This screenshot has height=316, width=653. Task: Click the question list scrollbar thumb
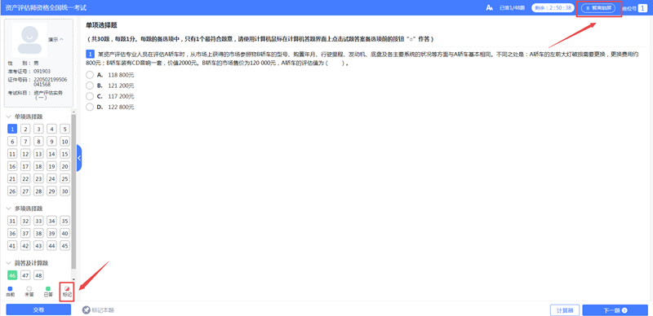pos(73,191)
